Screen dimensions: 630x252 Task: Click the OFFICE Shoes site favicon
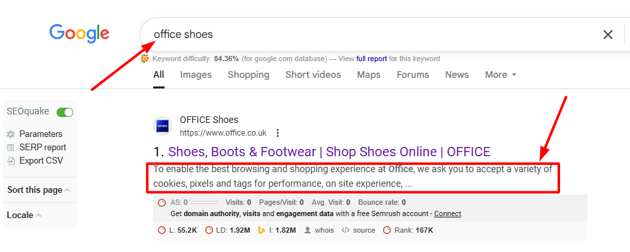coord(162,126)
